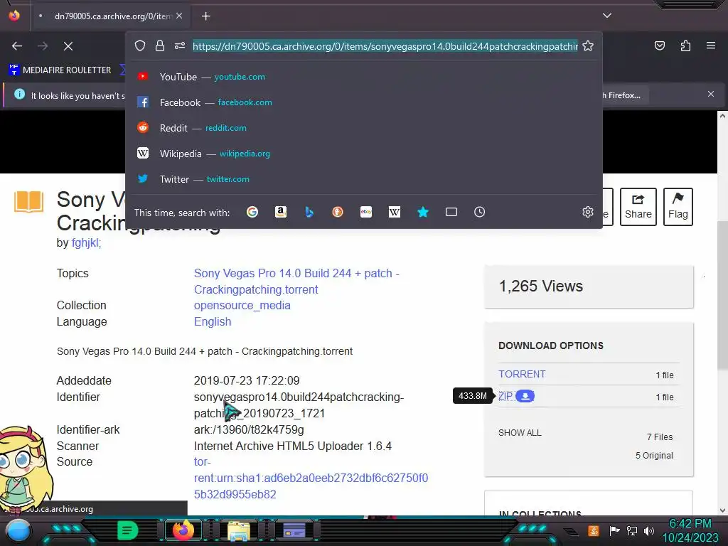Open Save to Pocket icon
The height and width of the screenshot is (546, 728).
(659, 45)
